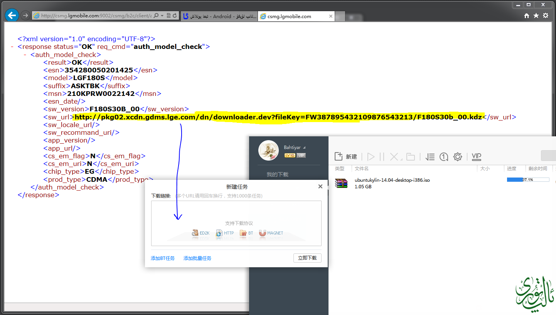Click the sort tasks icon
Image resolution: width=556 pixels, height=315 pixels.
click(x=430, y=157)
